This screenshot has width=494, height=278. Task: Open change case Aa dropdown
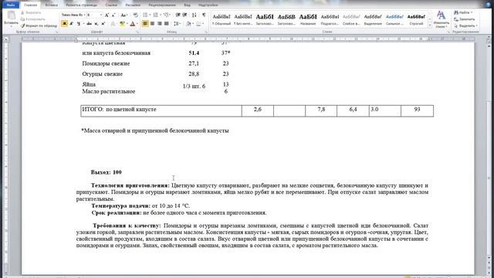coord(123,15)
